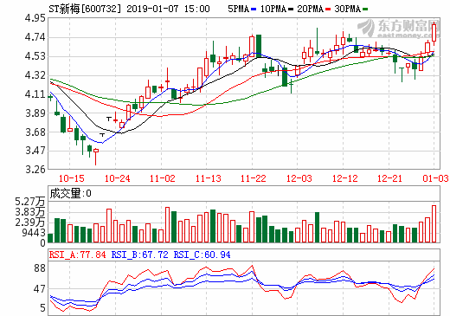Click the RSI_B:67.72 indicator value

tap(140, 255)
